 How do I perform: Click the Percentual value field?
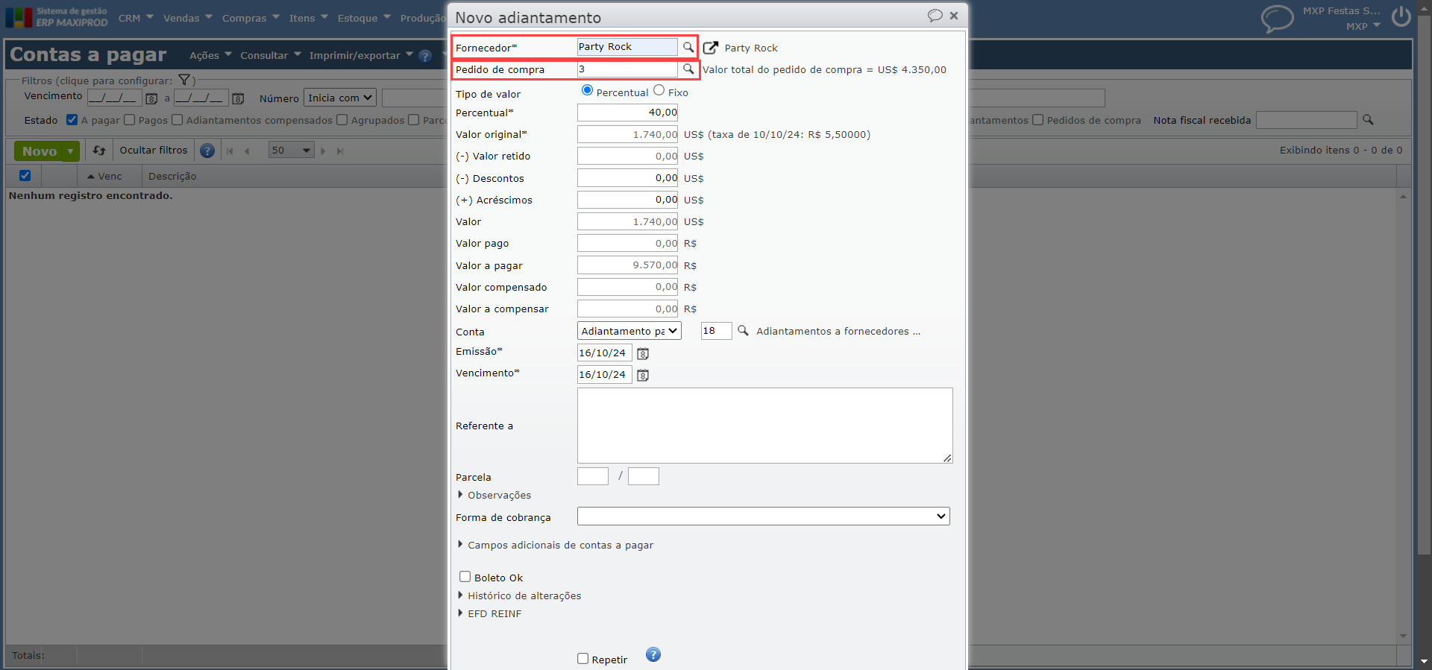[627, 113]
